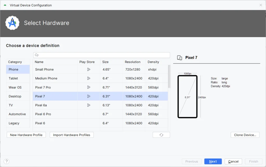Click the Play Store icon for Pixel 7 Pro
This screenshot has height=167, width=266.
(89, 87)
